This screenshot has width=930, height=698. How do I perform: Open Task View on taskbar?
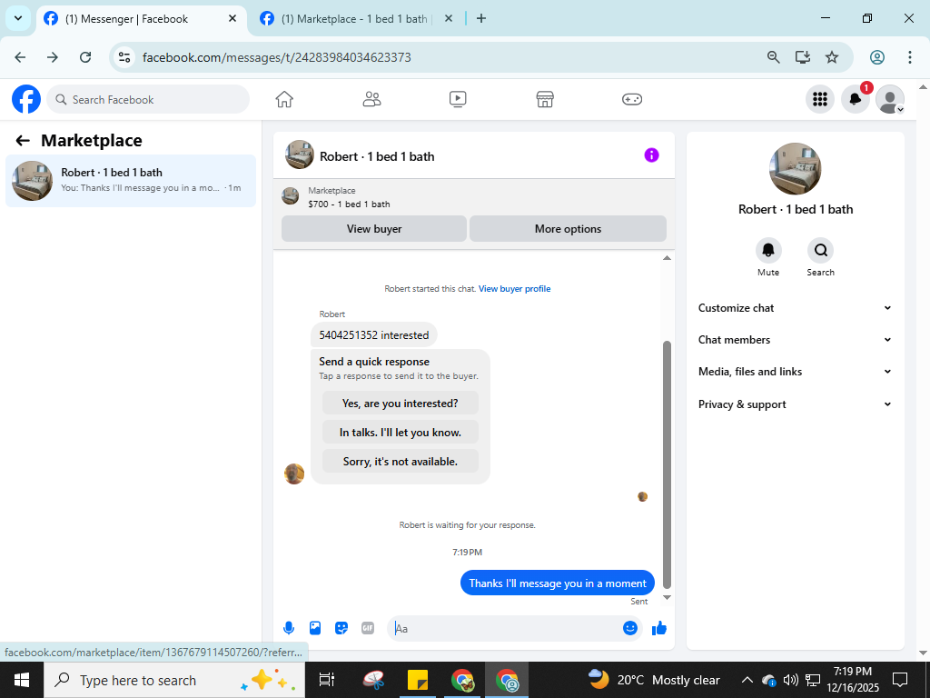327,680
